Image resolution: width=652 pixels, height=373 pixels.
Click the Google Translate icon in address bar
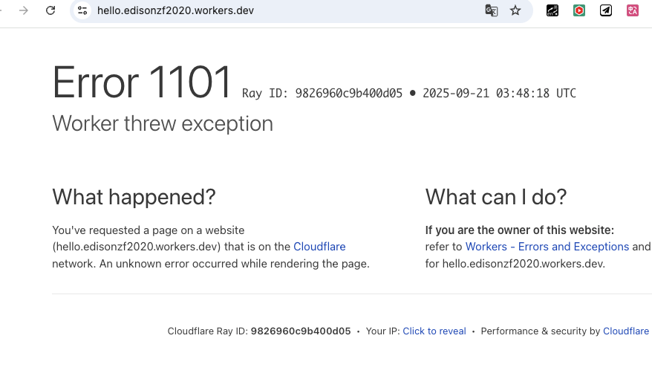click(x=492, y=10)
